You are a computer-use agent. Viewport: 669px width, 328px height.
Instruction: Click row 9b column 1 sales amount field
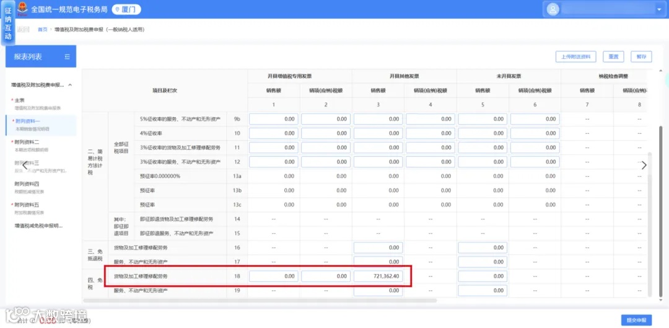tap(273, 119)
